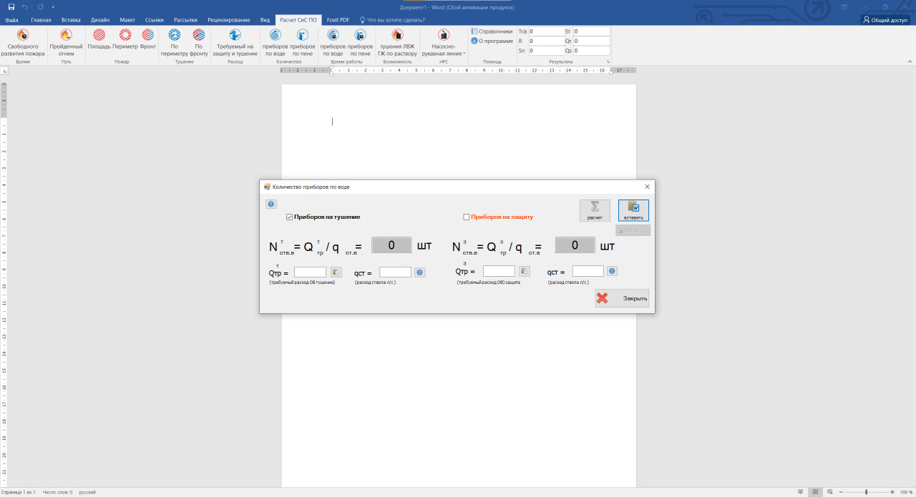Image resolution: width=916 pixels, height=497 pixels.
Task: Launch Требуемый на защиту и тушение
Action: 235,35
